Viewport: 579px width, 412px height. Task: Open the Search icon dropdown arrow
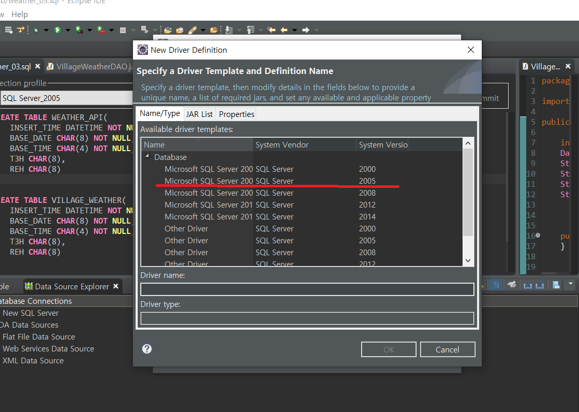pyautogui.click(x=203, y=31)
